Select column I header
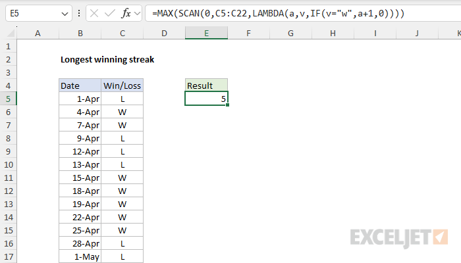The width and height of the screenshot is (461, 263). coord(375,33)
